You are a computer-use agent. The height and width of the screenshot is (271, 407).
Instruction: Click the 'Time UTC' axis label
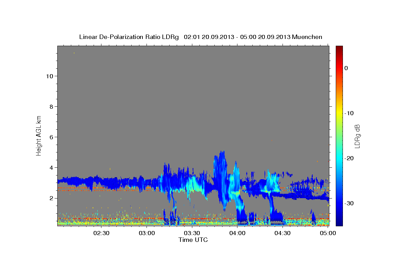193,240
